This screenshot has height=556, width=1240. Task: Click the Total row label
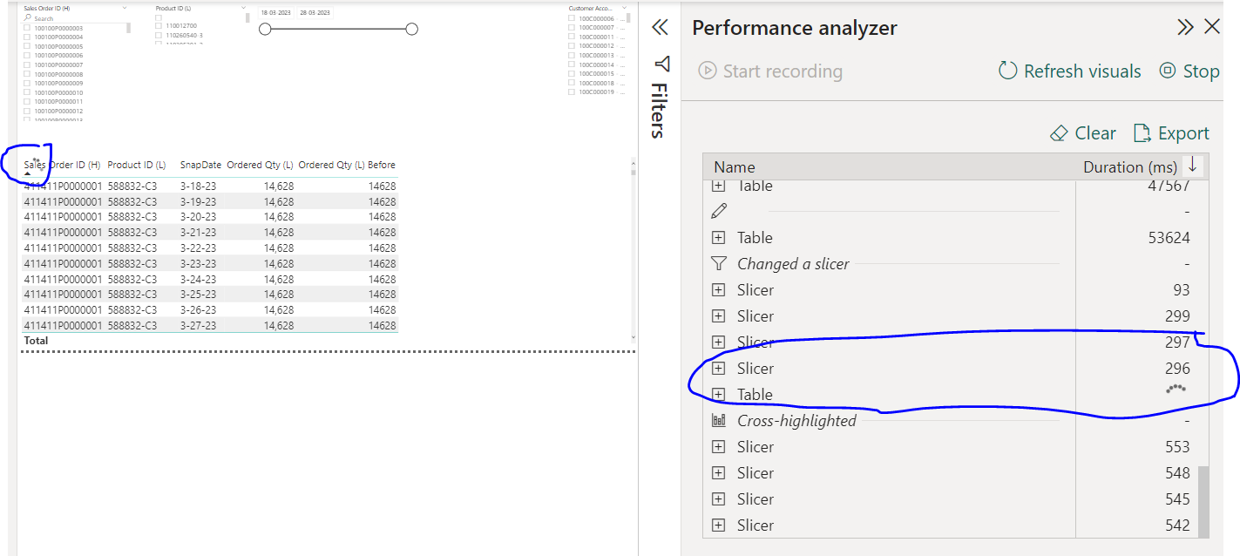37,341
